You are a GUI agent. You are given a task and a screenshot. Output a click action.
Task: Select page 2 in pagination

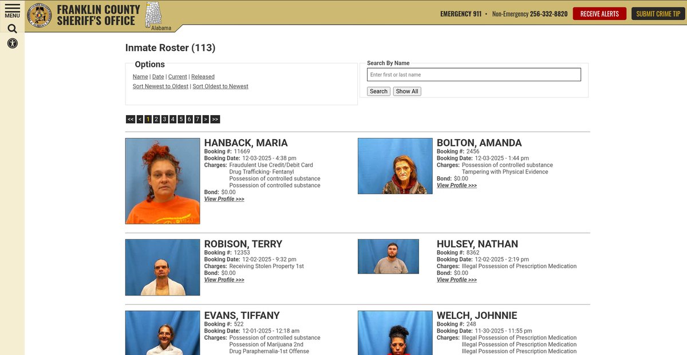pyautogui.click(x=156, y=119)
